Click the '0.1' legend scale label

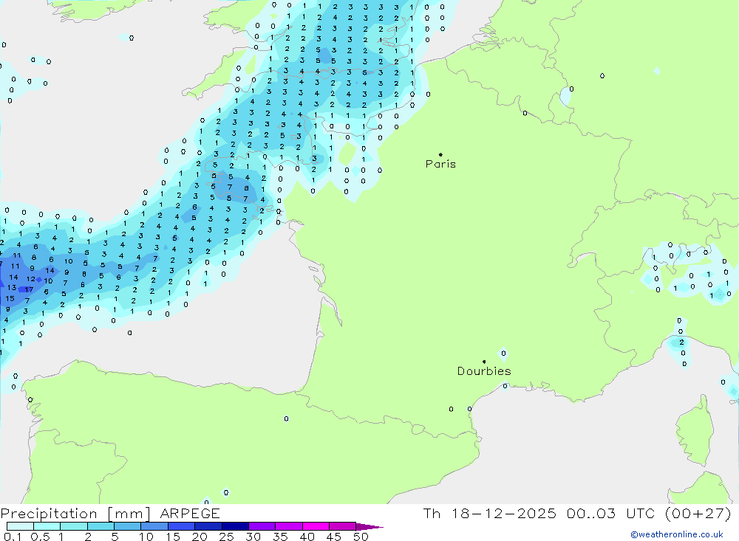click(13, 537)
